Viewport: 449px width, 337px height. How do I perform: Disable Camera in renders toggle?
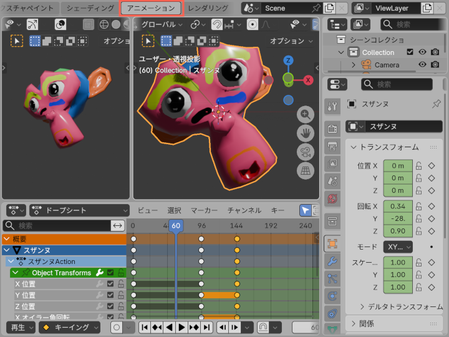click(x=435, y=64)
